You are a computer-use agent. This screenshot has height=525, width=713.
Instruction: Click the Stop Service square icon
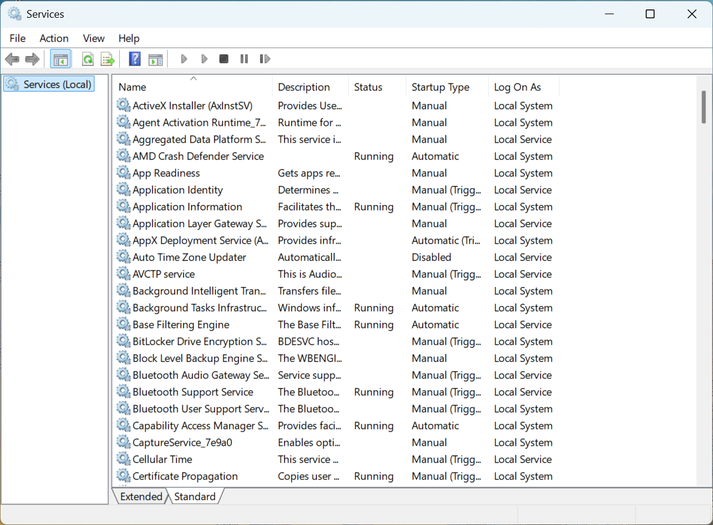click(224, 59)
